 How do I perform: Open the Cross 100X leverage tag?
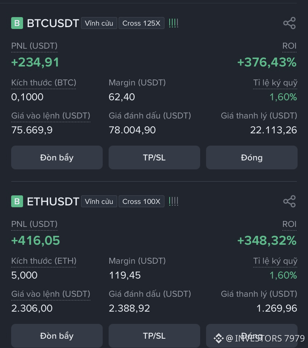point(141,201)
